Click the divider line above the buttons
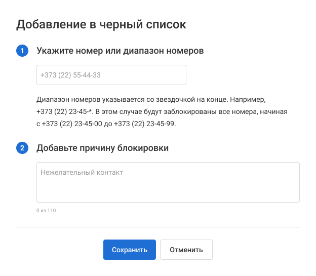The height and width of the screenshot is (276, 316). (x=158, y=227)
